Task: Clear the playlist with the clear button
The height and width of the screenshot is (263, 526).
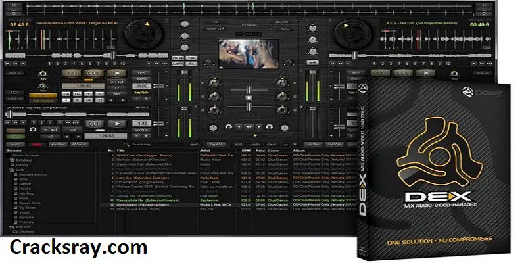Action: pos(272,144)
